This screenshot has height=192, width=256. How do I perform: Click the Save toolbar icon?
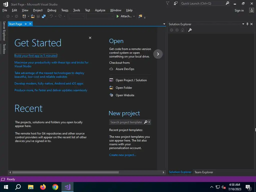38,16
